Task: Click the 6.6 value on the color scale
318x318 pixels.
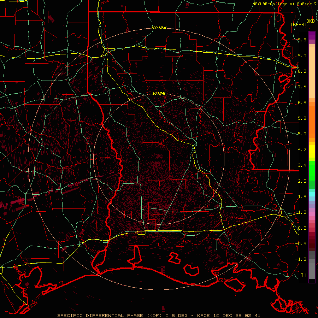Action: tap(302, 102)
